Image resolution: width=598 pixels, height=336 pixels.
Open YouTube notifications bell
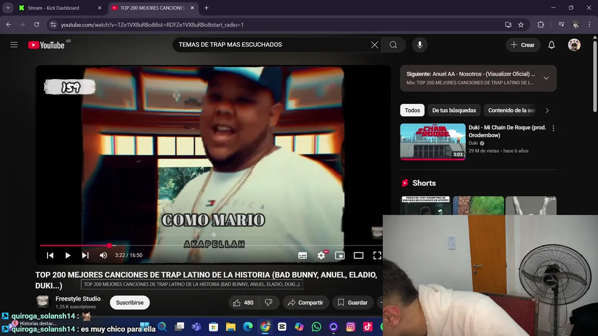[x=552, y=45]
